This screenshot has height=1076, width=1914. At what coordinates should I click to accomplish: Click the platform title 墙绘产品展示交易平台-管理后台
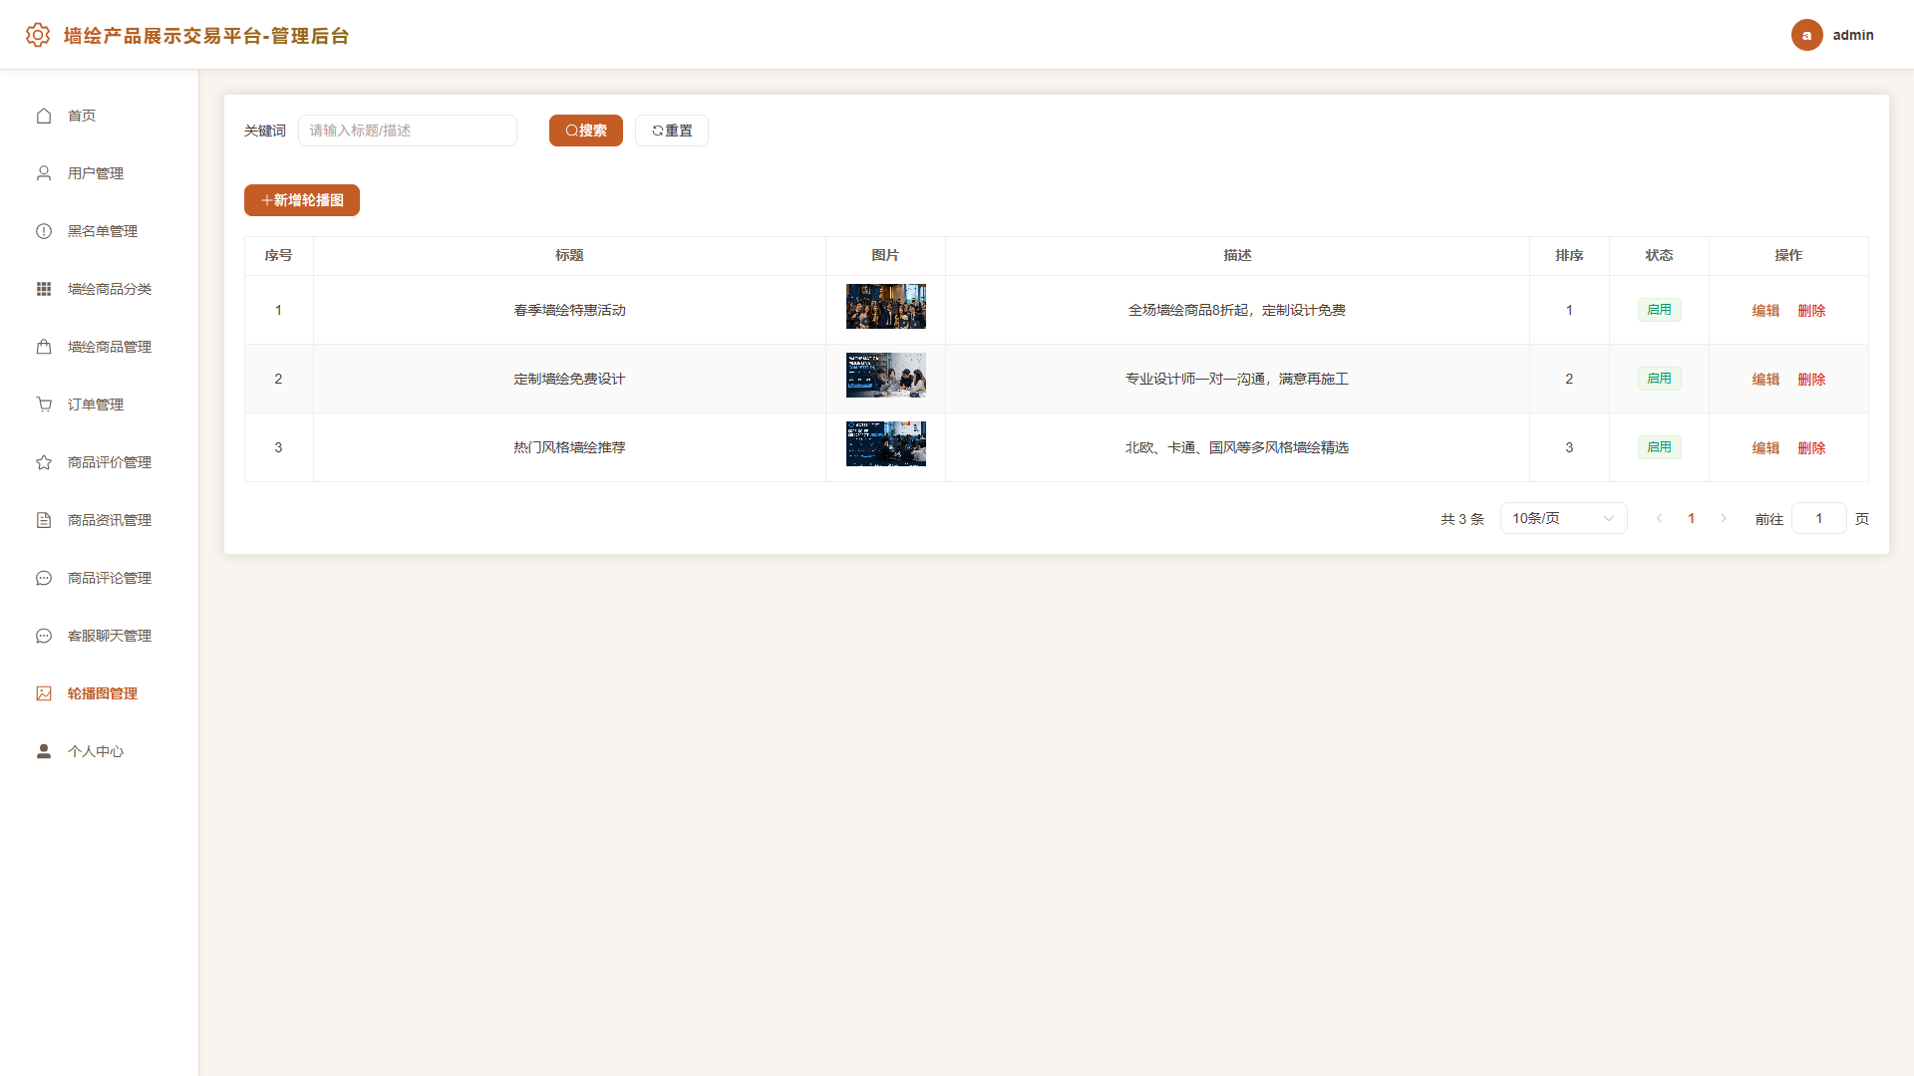[206, 36]
